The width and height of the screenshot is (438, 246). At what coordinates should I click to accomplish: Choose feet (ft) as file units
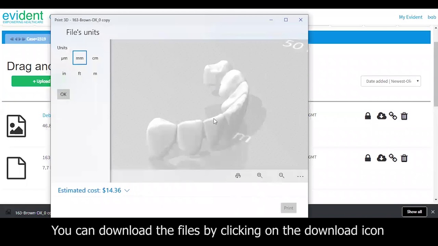(80, 73)
